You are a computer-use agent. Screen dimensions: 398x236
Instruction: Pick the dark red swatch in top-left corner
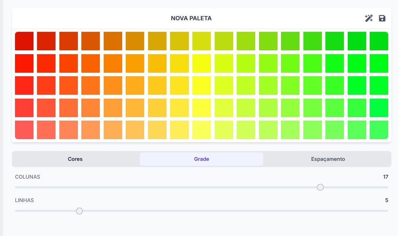(x=24, y=41)
